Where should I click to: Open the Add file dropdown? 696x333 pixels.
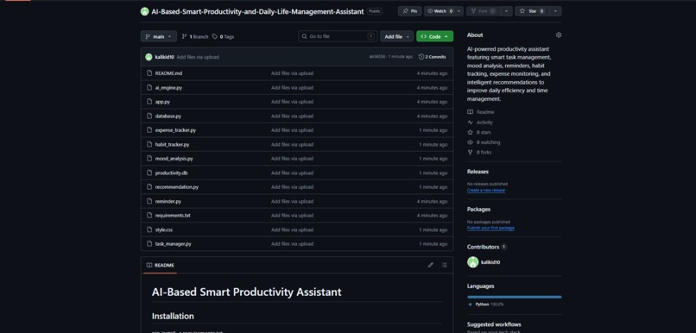click(397, 36)
